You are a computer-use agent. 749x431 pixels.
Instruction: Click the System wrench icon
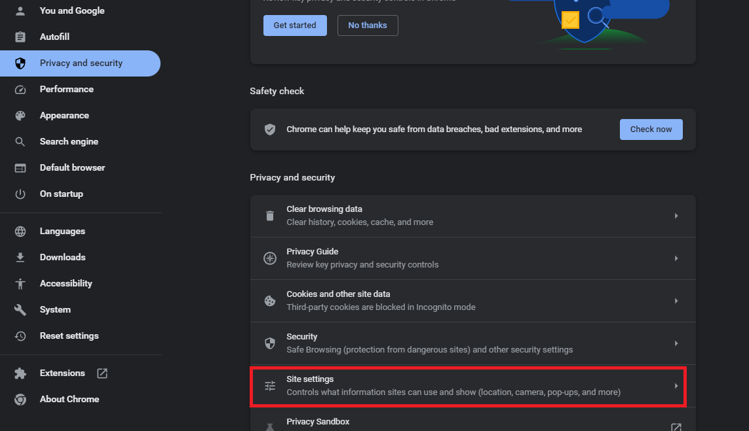click(20, 310)
